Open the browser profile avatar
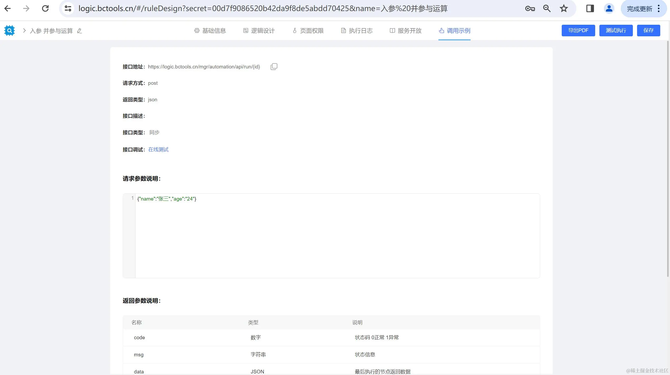Image resolution: width=670 pixels, height=375 pixels. [609, 8]
